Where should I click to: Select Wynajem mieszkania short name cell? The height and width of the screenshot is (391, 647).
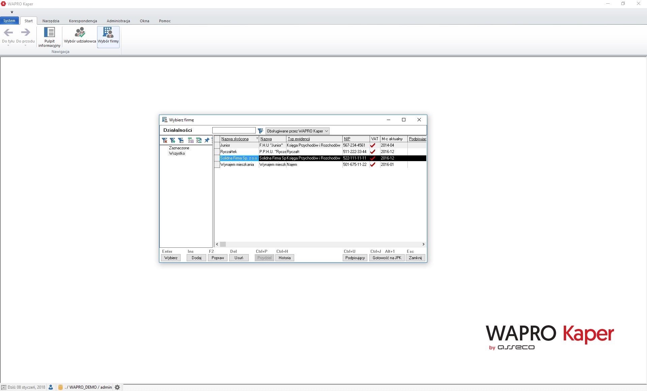[x=239, y=164]
